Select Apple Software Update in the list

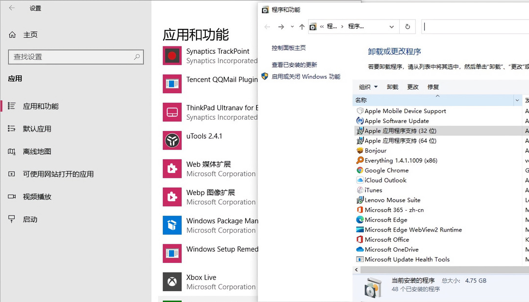396,121
